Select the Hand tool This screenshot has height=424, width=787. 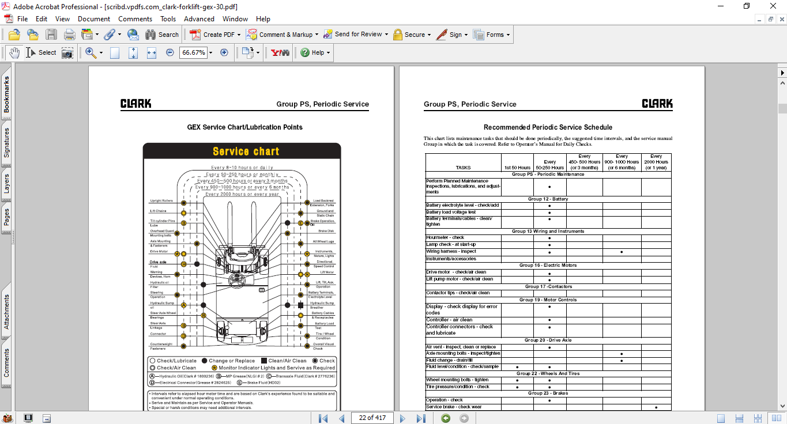14,52
